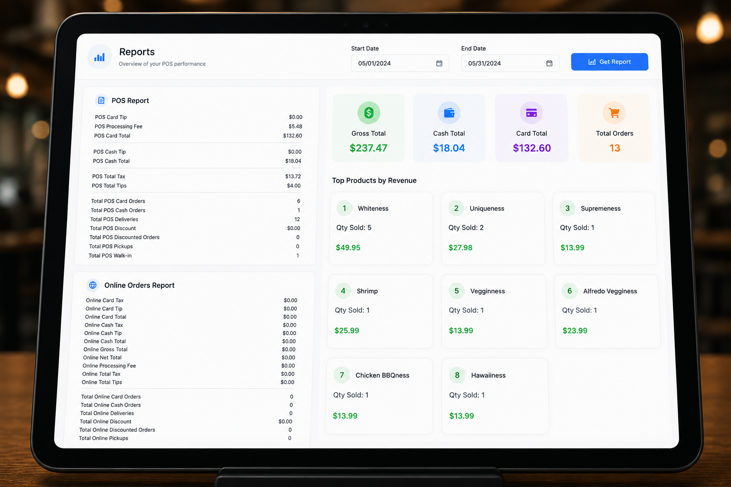Click the Shrimp revenue $25.99

347,331
